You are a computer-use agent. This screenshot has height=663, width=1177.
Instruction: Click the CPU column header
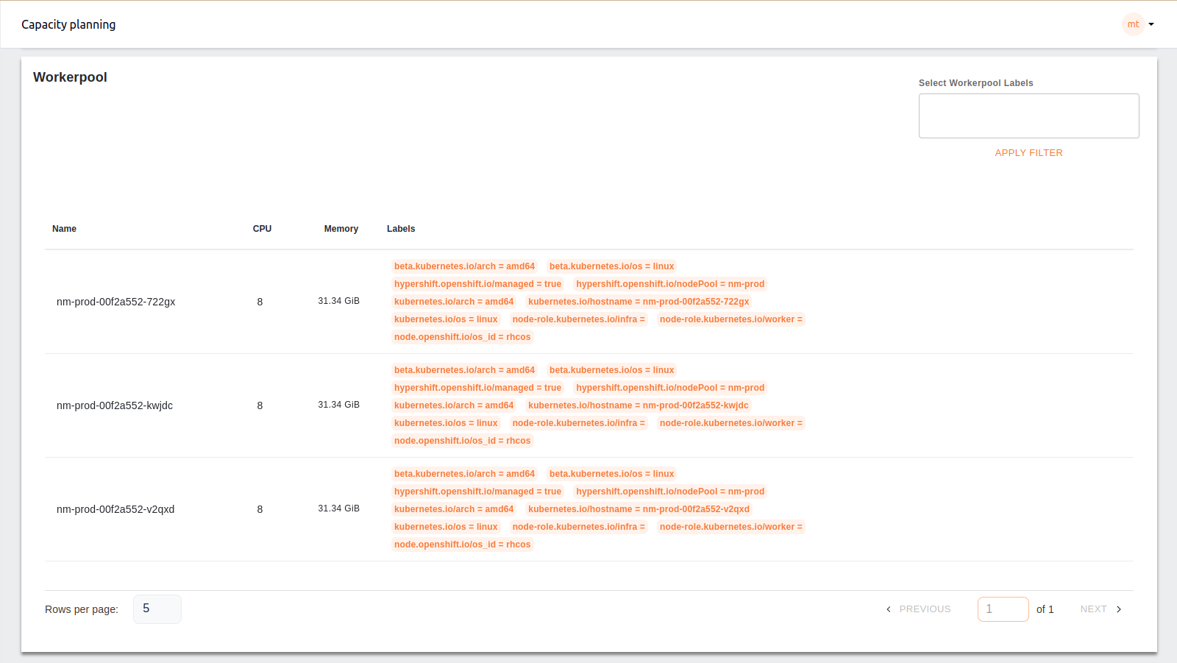click(x=262, y=229)
